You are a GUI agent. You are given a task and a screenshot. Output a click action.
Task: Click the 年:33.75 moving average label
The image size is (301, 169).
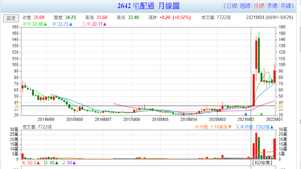click(x=62, y=24)
